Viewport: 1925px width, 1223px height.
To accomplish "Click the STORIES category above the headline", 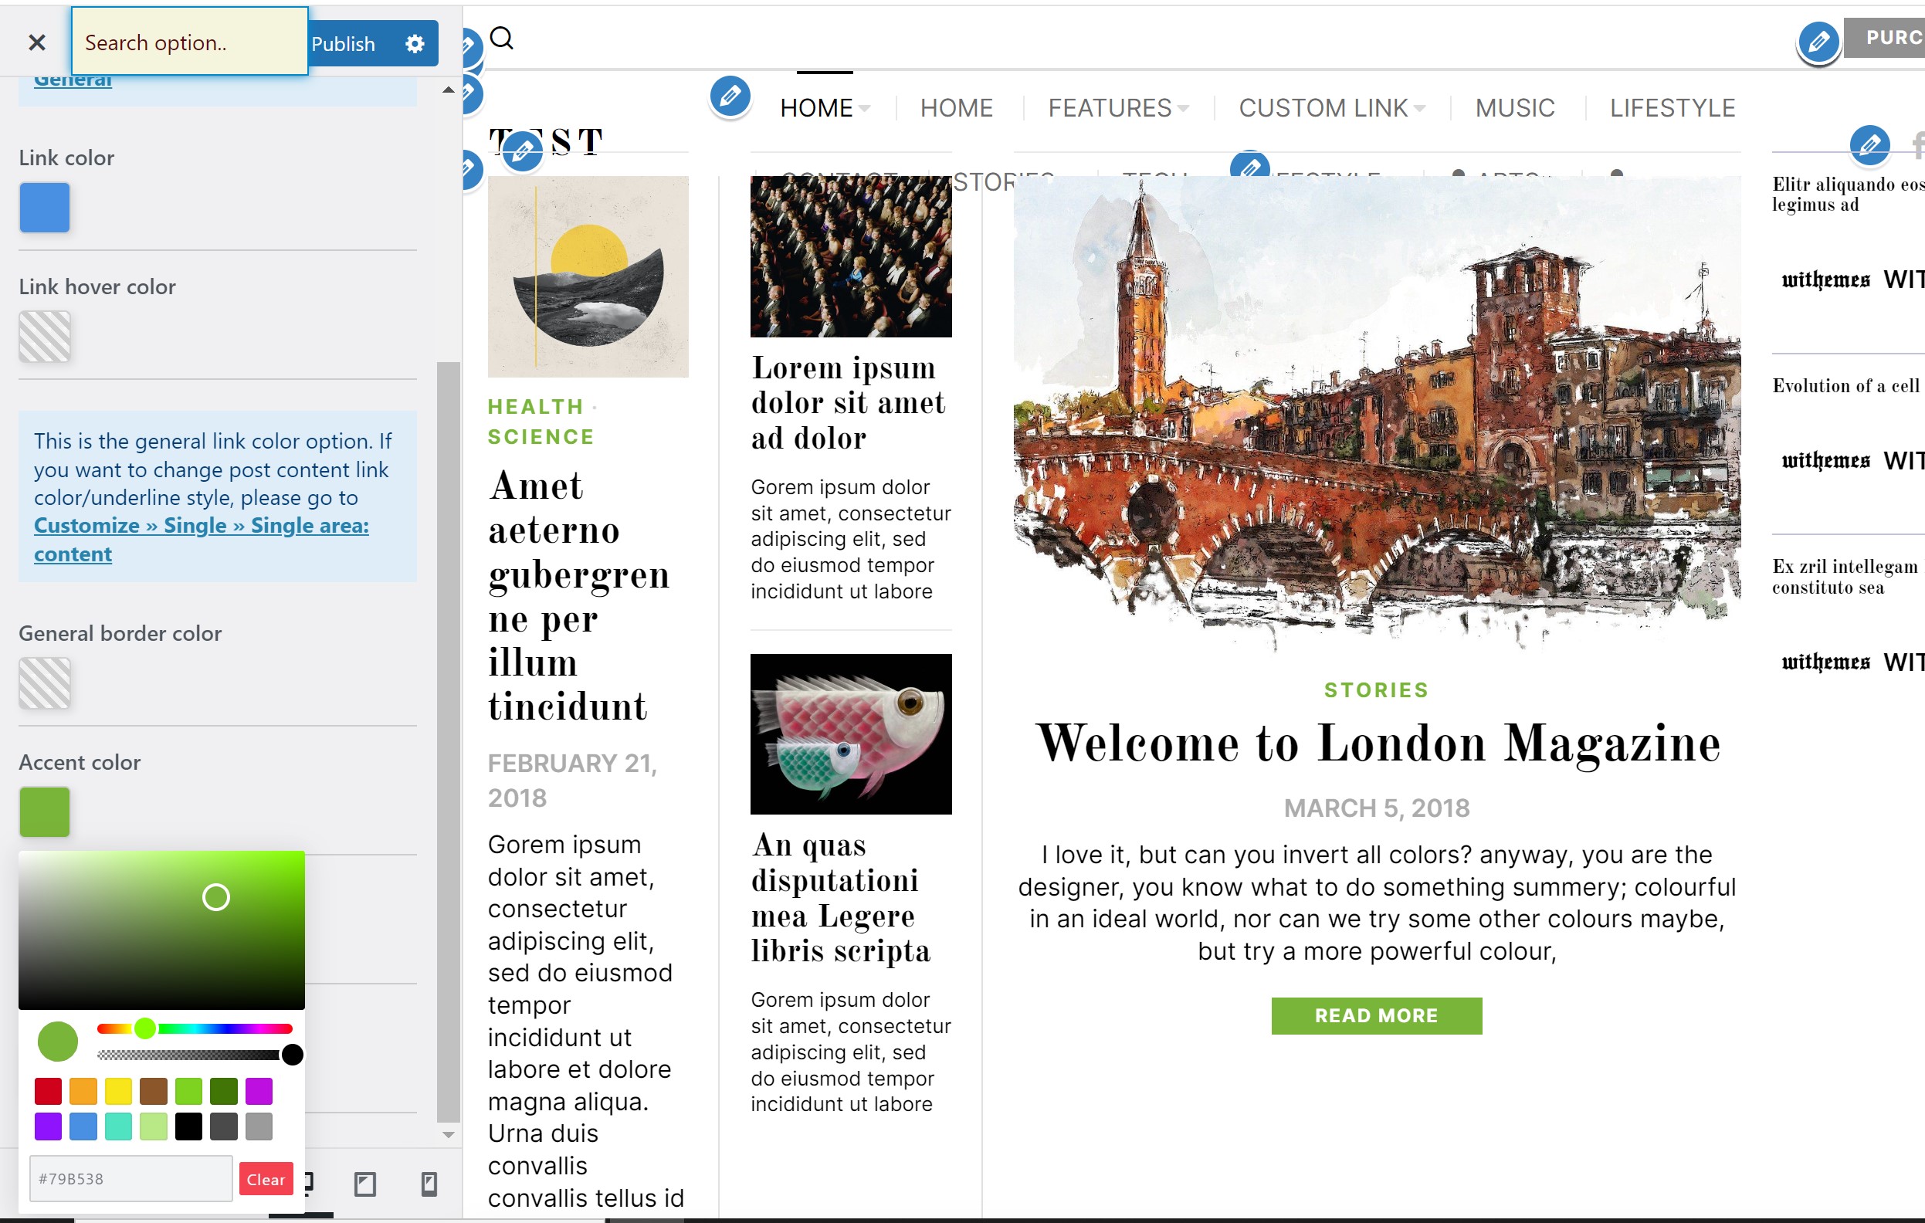I will (x=1377, y=689).
